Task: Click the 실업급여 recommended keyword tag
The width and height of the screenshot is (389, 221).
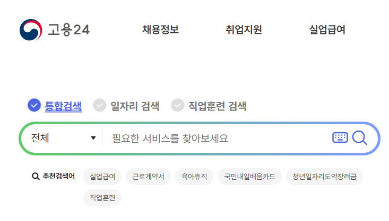Action: click(x=102, y=177)
